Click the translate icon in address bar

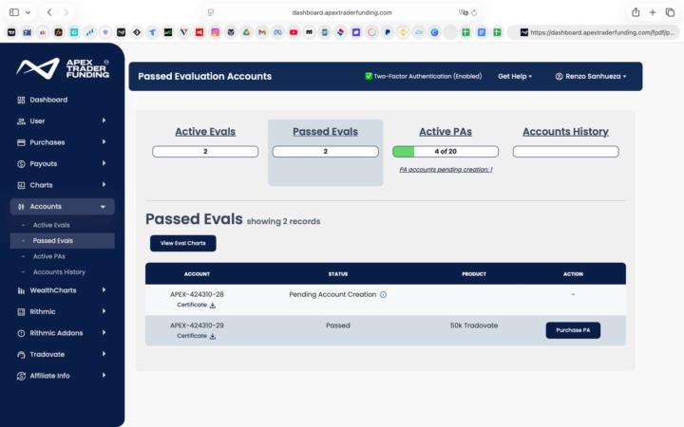[x=463, y=12]
